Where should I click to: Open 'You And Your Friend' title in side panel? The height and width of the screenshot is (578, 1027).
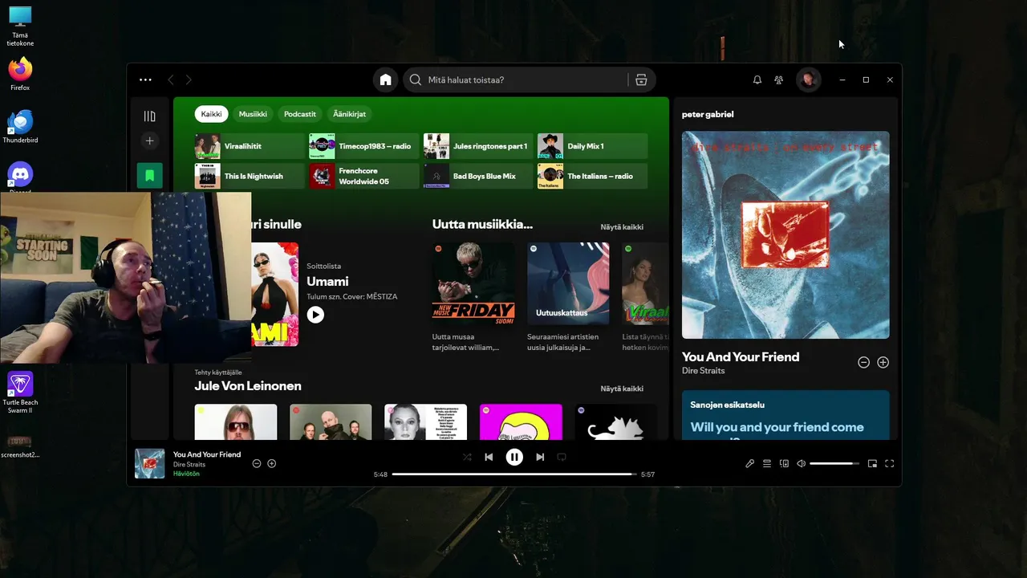click(741, 356)
